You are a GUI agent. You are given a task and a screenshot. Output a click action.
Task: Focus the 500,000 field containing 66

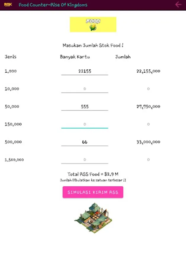point(85,142)
